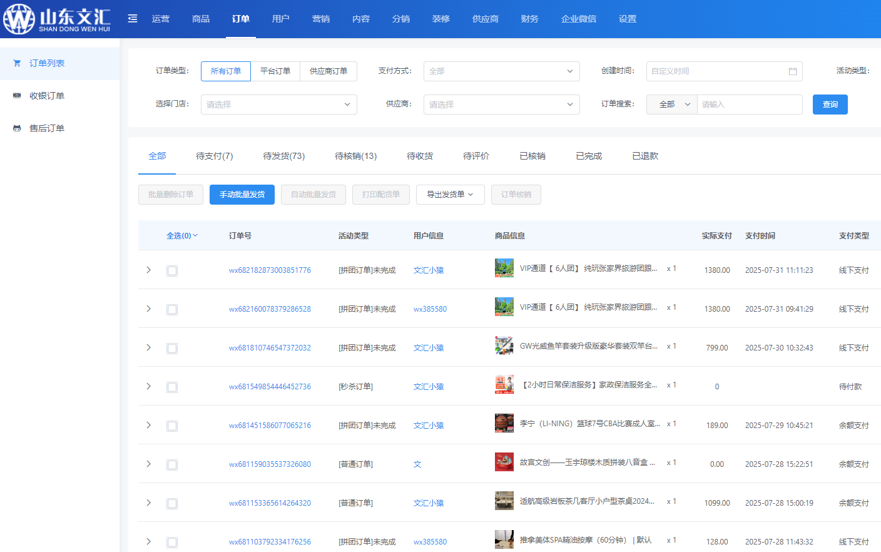View the 李宁 basketball product image

[x=504, y=423]
